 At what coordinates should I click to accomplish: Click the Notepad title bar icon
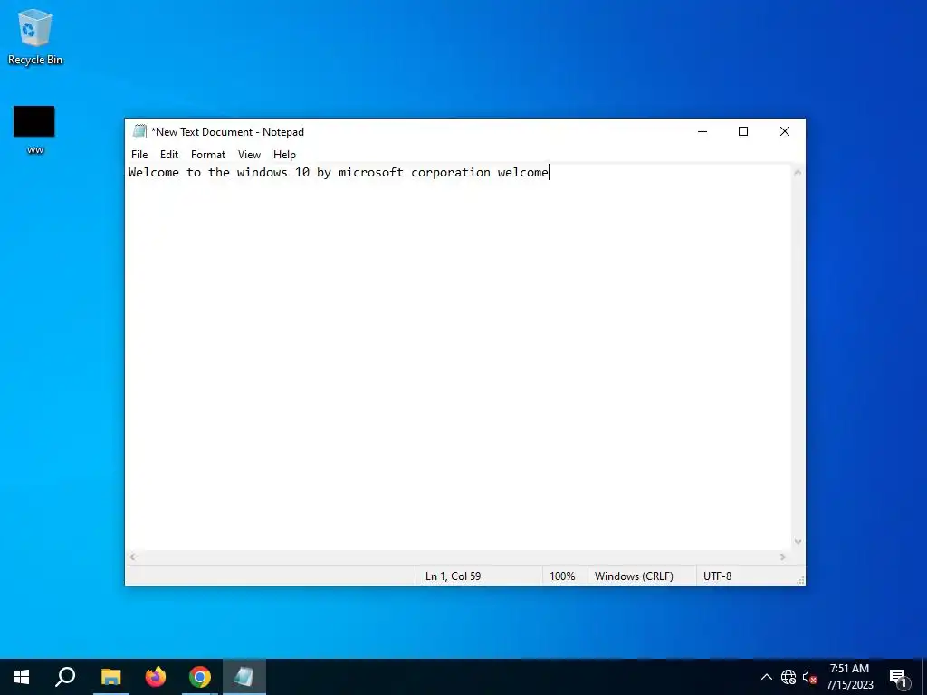click(139, 131)
